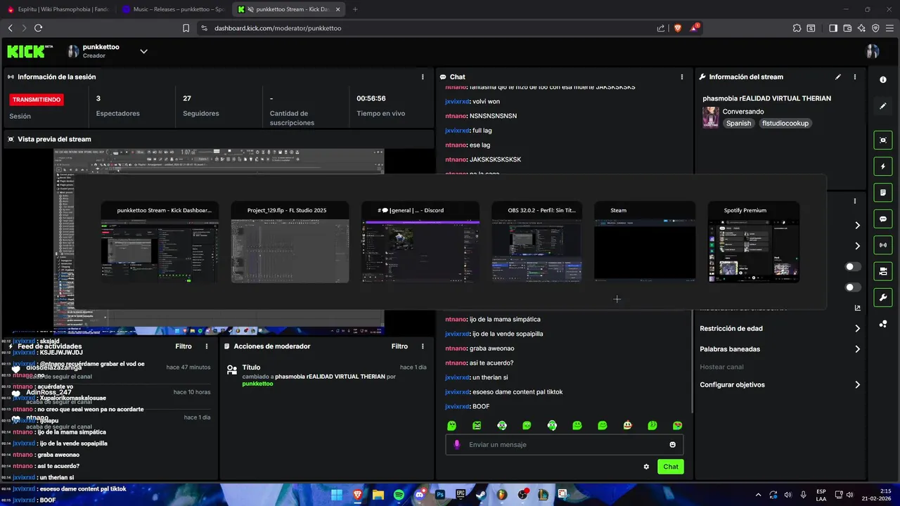The width and height of the screenshot is (900, 506).
Task: Open options menu of Información del stream panel
Action: pyautogui.click(x=855, y=77)
